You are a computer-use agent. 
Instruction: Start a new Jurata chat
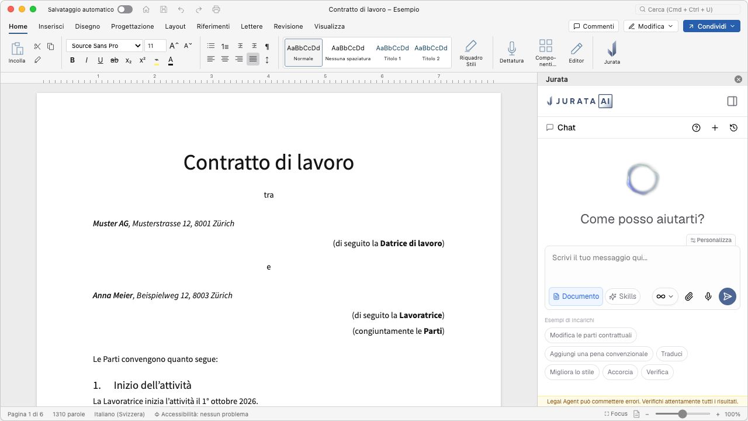[x=715, y=127]
